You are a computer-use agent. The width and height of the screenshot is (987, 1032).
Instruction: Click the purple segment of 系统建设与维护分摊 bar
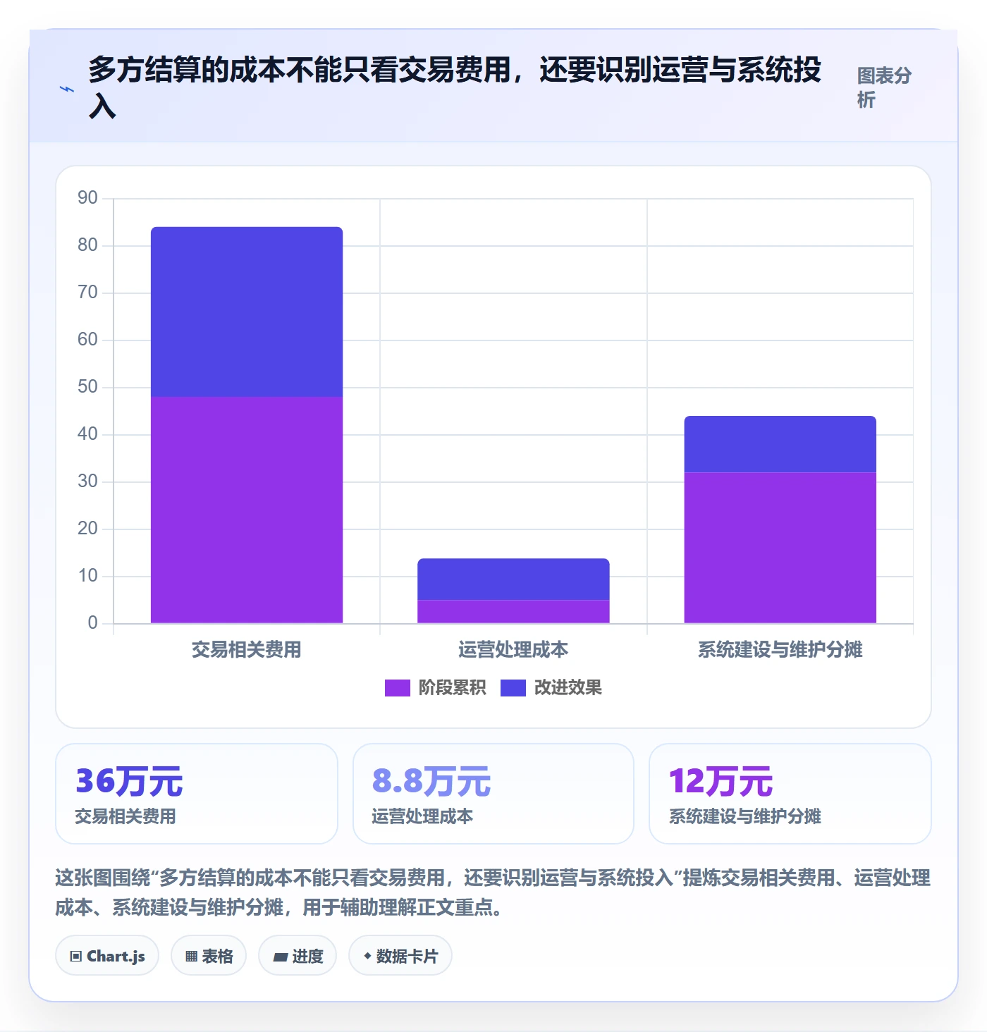tap(780, 548)
